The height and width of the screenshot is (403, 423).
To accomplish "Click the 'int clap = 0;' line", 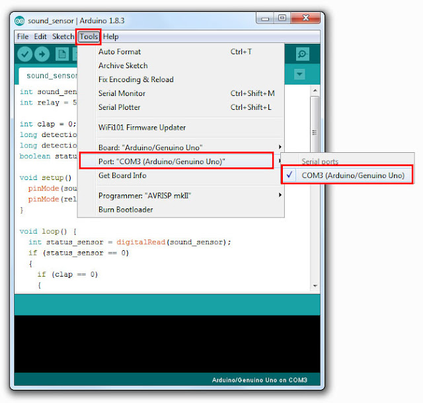I will click(x=48, y=124).
